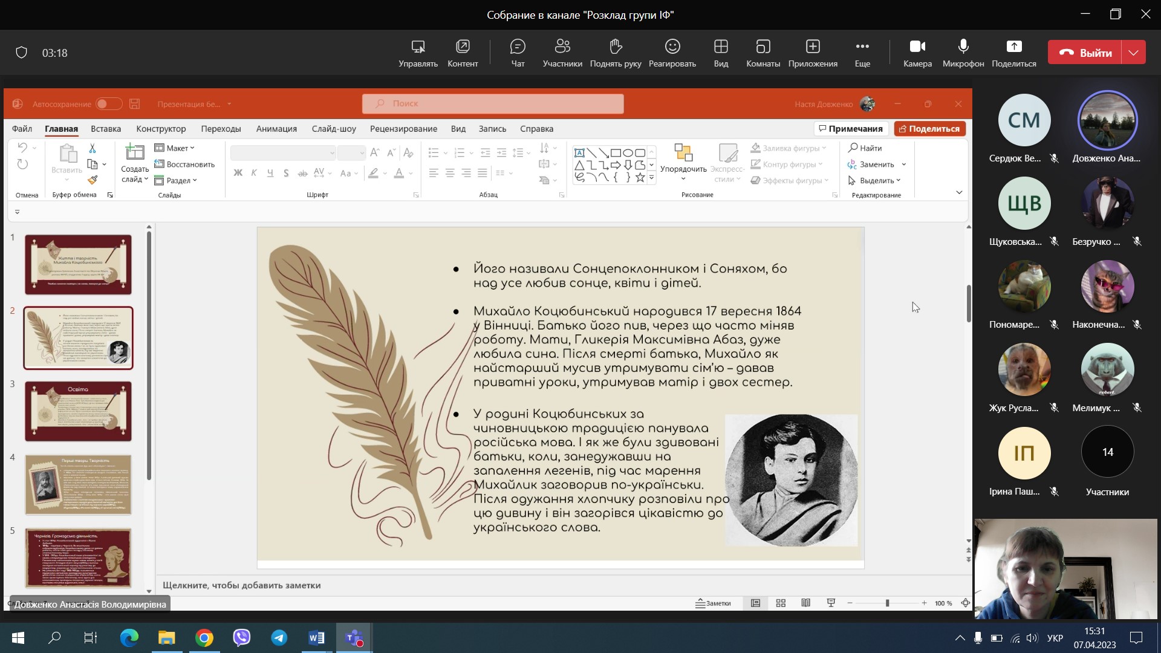Viewport: 1161px width, 653px height.
Task: Click the Примечания comments button
Action: click(x=850, y=129)
